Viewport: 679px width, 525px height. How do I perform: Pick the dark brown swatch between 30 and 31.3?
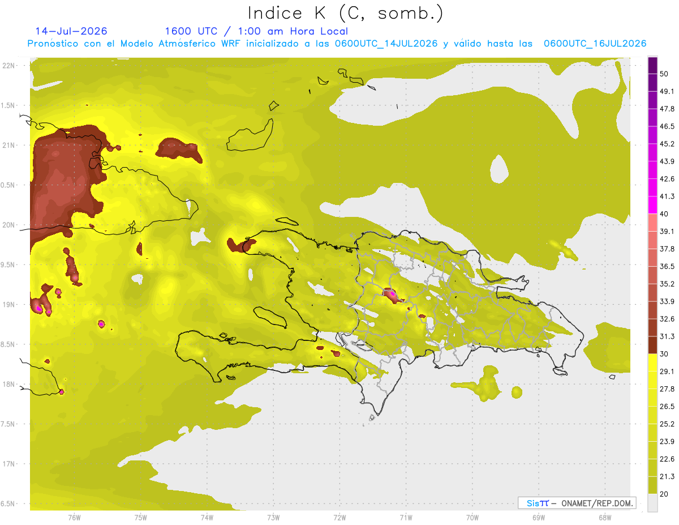(652, 345)
